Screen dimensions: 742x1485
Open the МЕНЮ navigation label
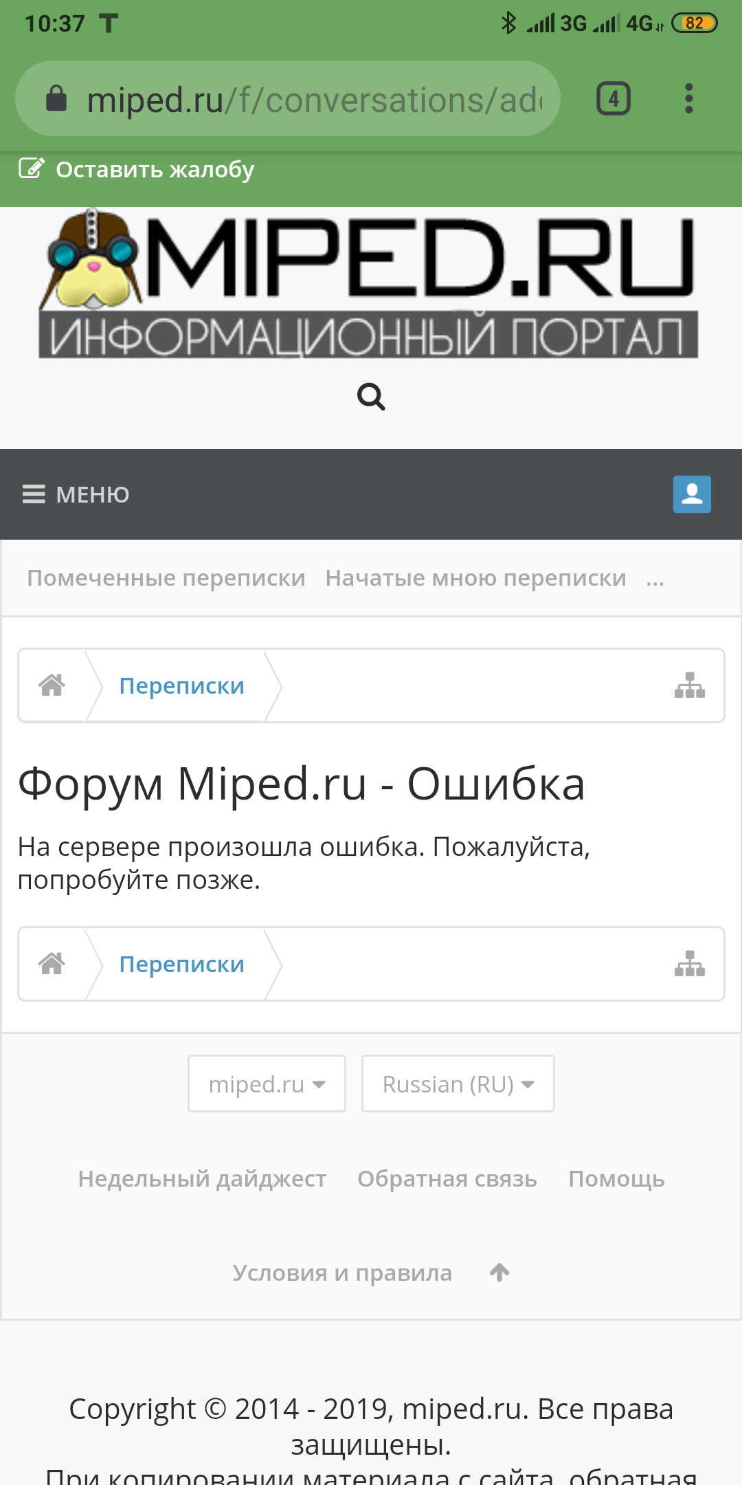tap(93, 495)
